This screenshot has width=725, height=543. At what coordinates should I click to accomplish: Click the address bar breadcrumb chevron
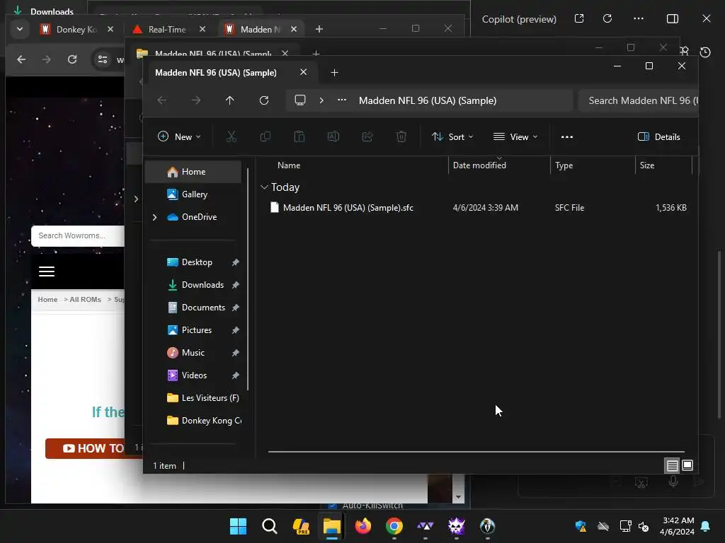(321, 100)
